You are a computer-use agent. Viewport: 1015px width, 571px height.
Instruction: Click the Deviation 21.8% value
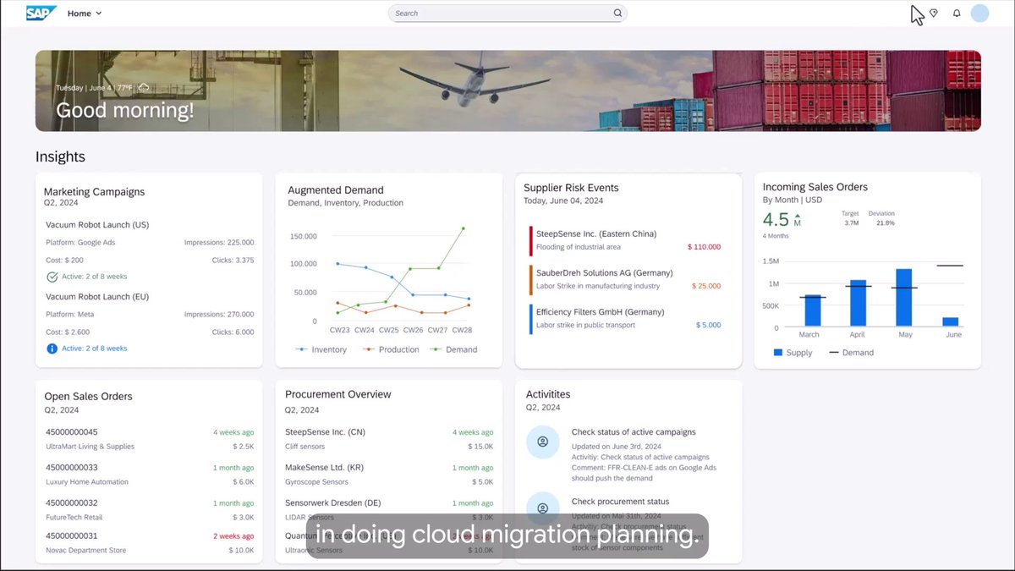tap(886, 223)
